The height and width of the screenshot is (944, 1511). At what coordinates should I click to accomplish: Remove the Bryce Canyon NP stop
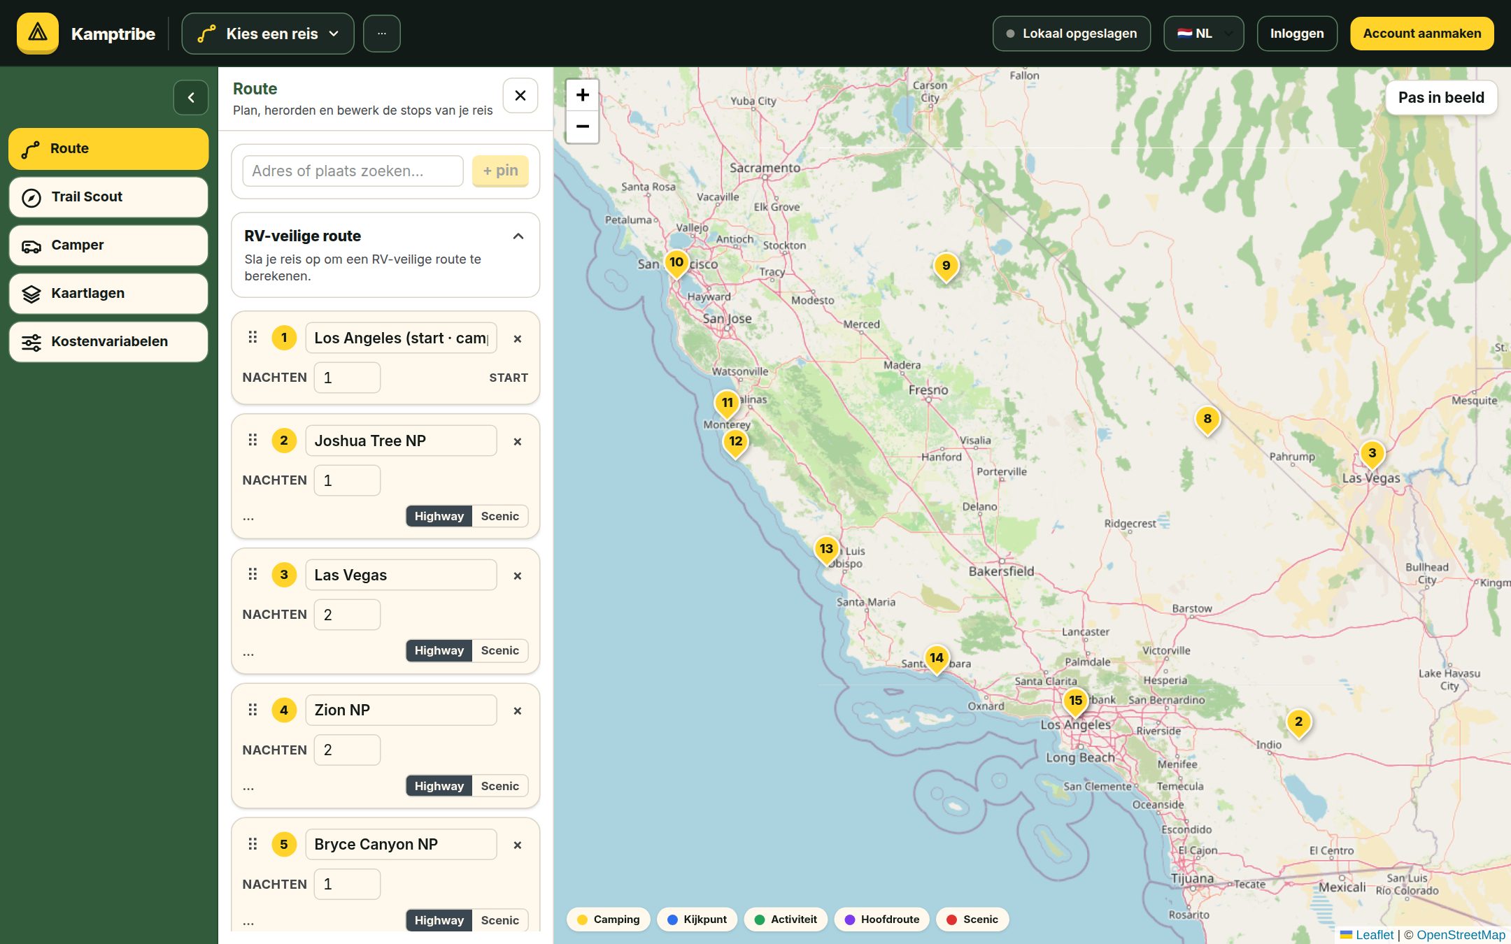click(518, 845)
